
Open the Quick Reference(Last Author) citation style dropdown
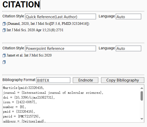pos(60,17)
